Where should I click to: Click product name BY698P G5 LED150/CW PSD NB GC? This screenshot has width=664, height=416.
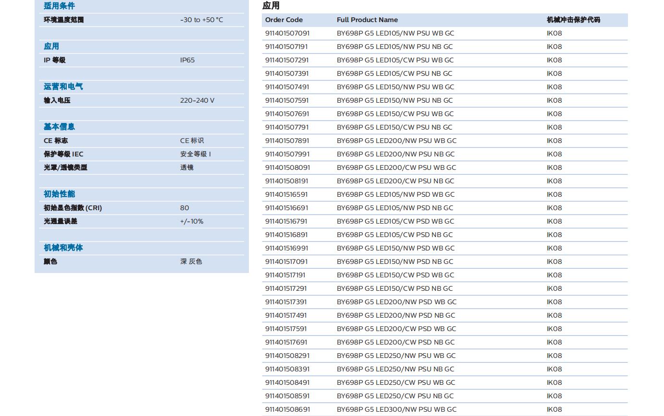tap(395, 288)
